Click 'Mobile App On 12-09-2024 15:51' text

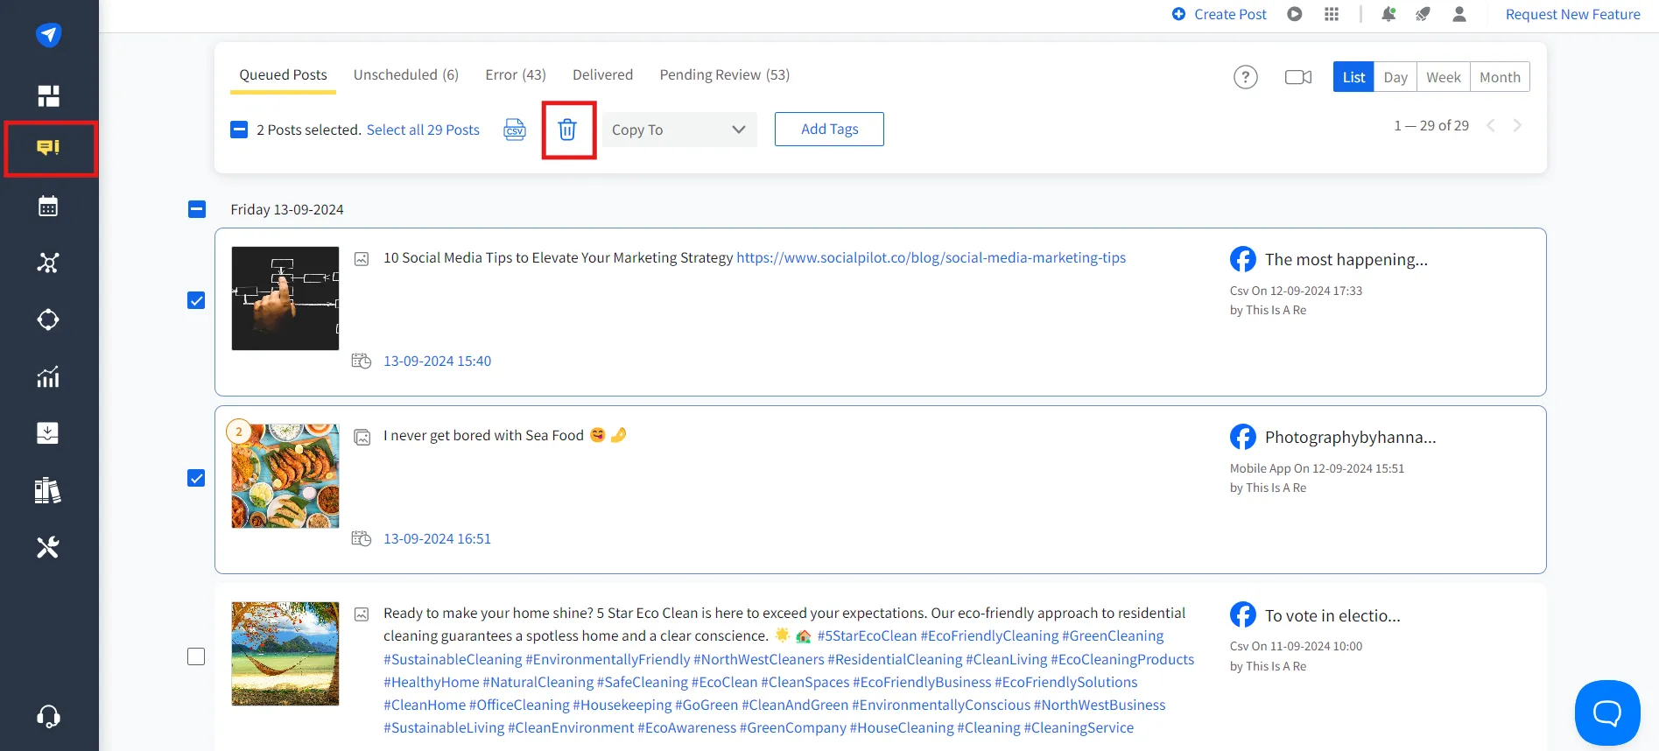tap(1318, 468)
